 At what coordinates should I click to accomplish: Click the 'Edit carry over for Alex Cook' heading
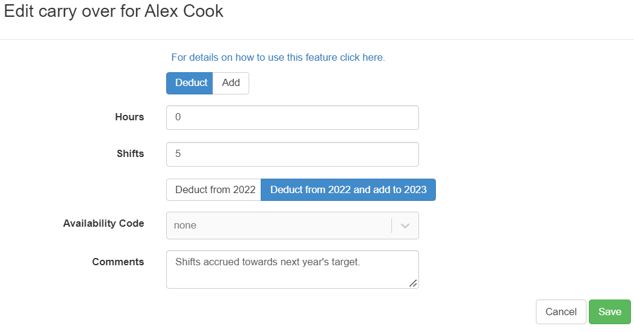click(x=114, y=12)
